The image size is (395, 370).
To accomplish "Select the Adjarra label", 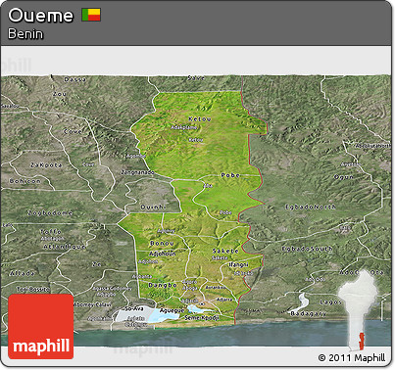I will (x=224, y=300).
